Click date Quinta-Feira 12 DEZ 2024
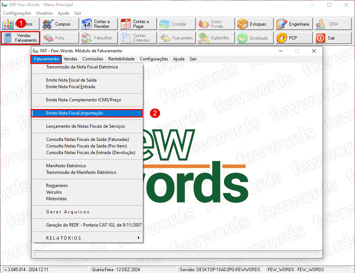Image resolution: width=355 pixels, height=273 pixels. [116, 270]
